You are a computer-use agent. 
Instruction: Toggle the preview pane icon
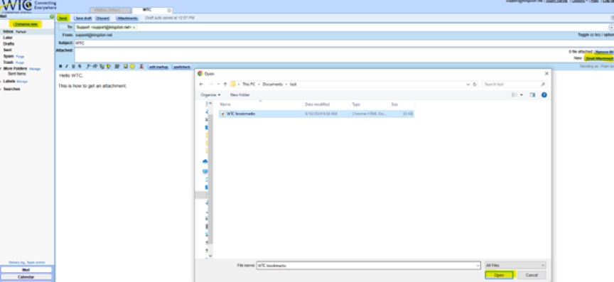(532, 95)
